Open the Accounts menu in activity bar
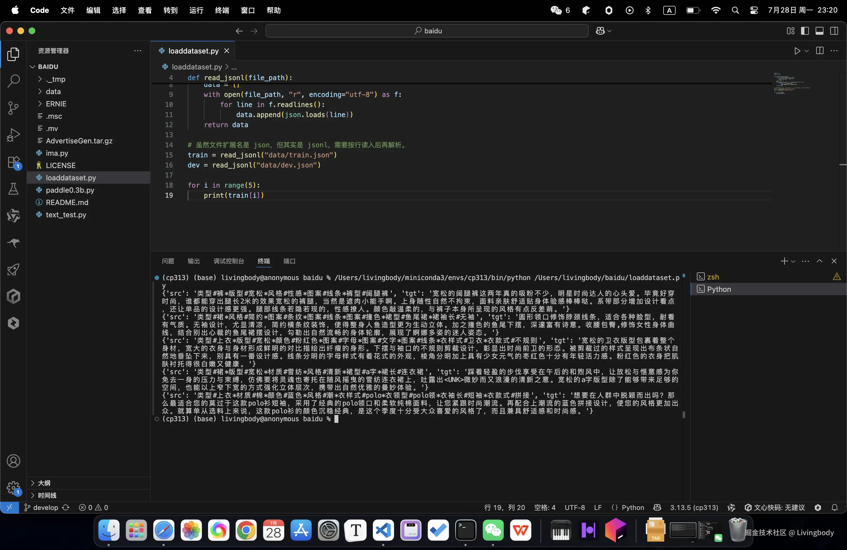The image size is (847, 550). click(13, 461)
